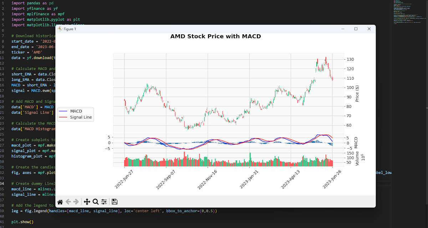Activate the Pan tool in the figure toolbar
Image resolution: width=428 pixels, height=228 pixels.
click(87, 202)
